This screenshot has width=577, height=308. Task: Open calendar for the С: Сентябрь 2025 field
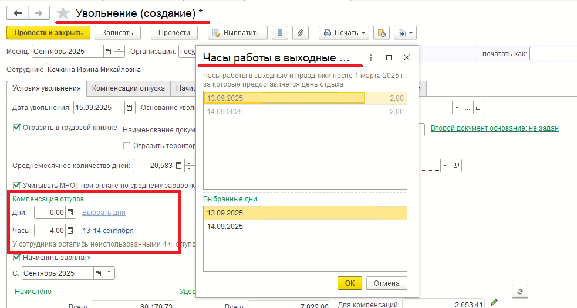[98, 273]
